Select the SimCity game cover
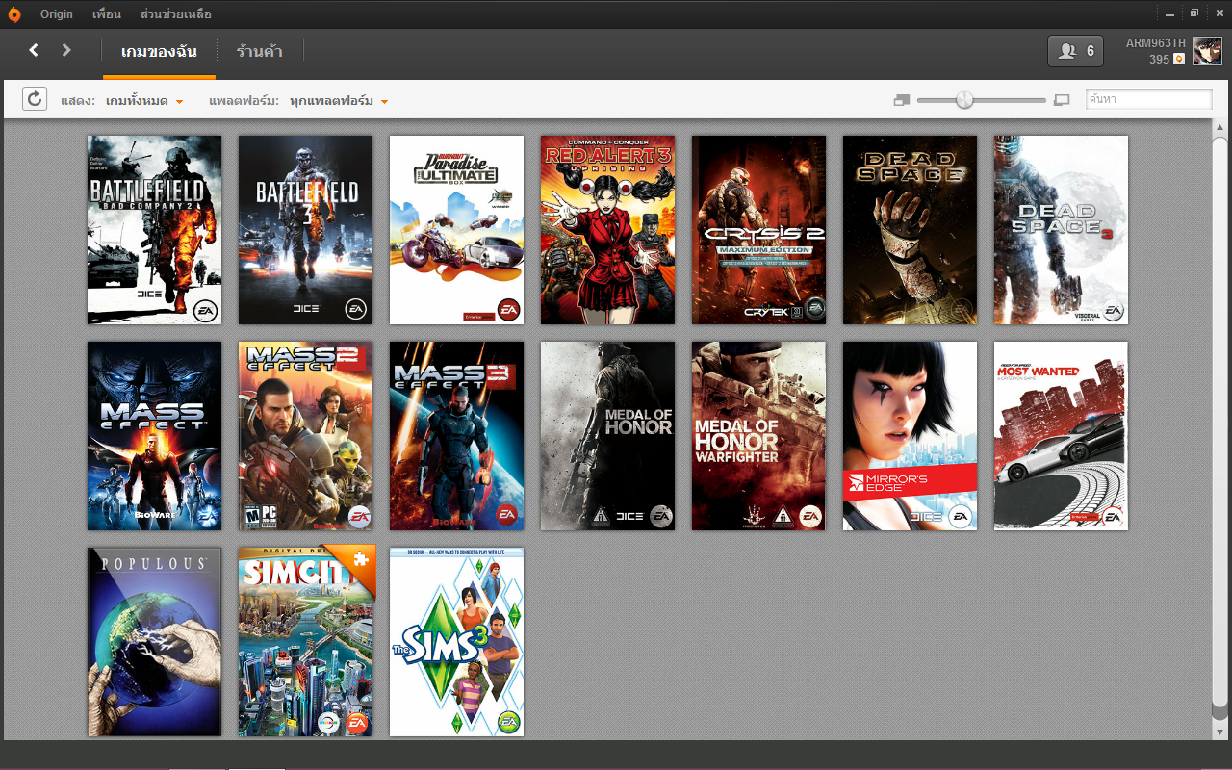The height and width of the screenshot is (770, 1232). tap(306, 642)
